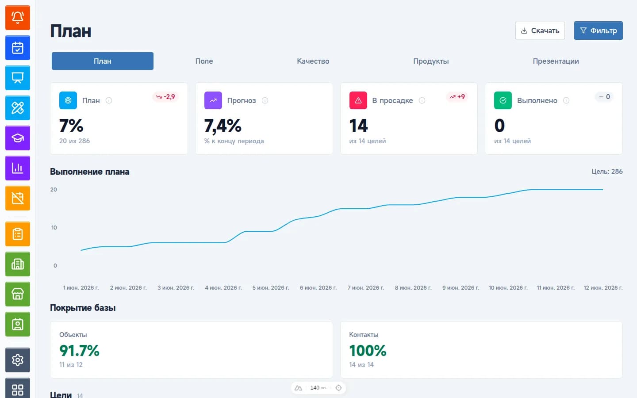The height and width of the screenshot is (398, 637).
Task: Click chart axis label 12 июн. 2026 г.
Action: coord(603,288)
